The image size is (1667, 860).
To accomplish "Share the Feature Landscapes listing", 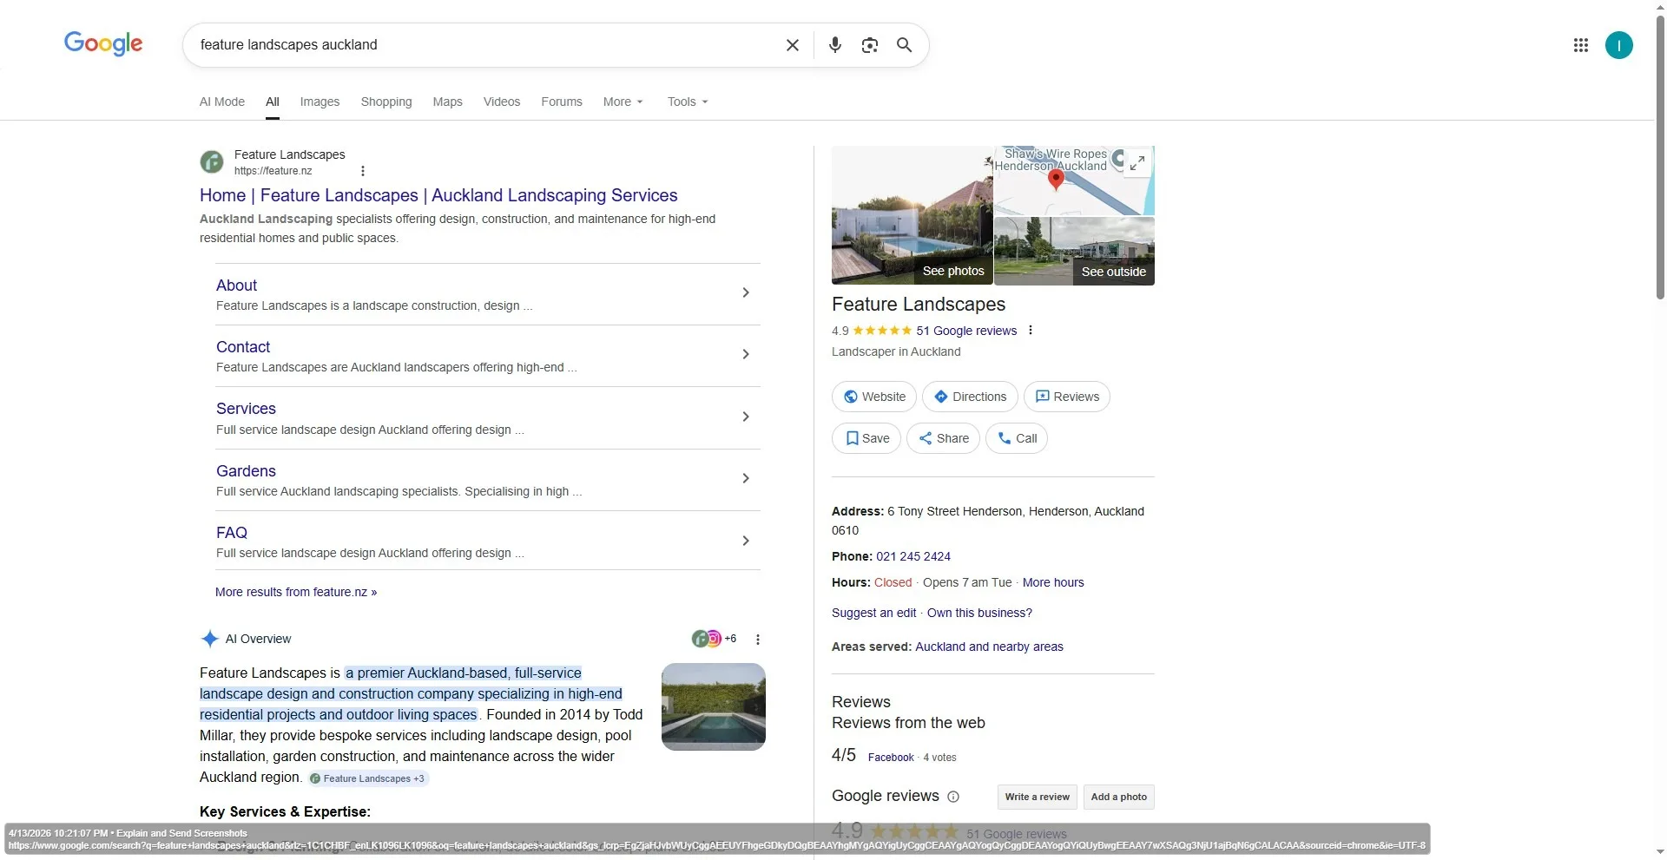I will [944, 438].
